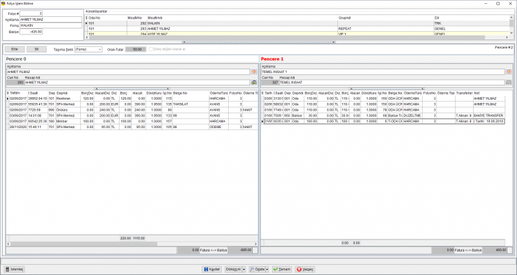The width and height of the screenshot is (517, 275).
Task: Select guest row 292 WALKIN in Konaklayanlar
Action: (x=297, y=23)
